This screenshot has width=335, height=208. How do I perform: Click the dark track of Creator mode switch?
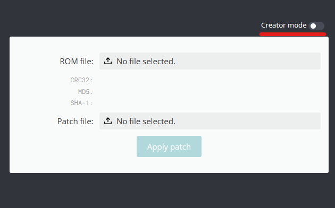point(321,26)
